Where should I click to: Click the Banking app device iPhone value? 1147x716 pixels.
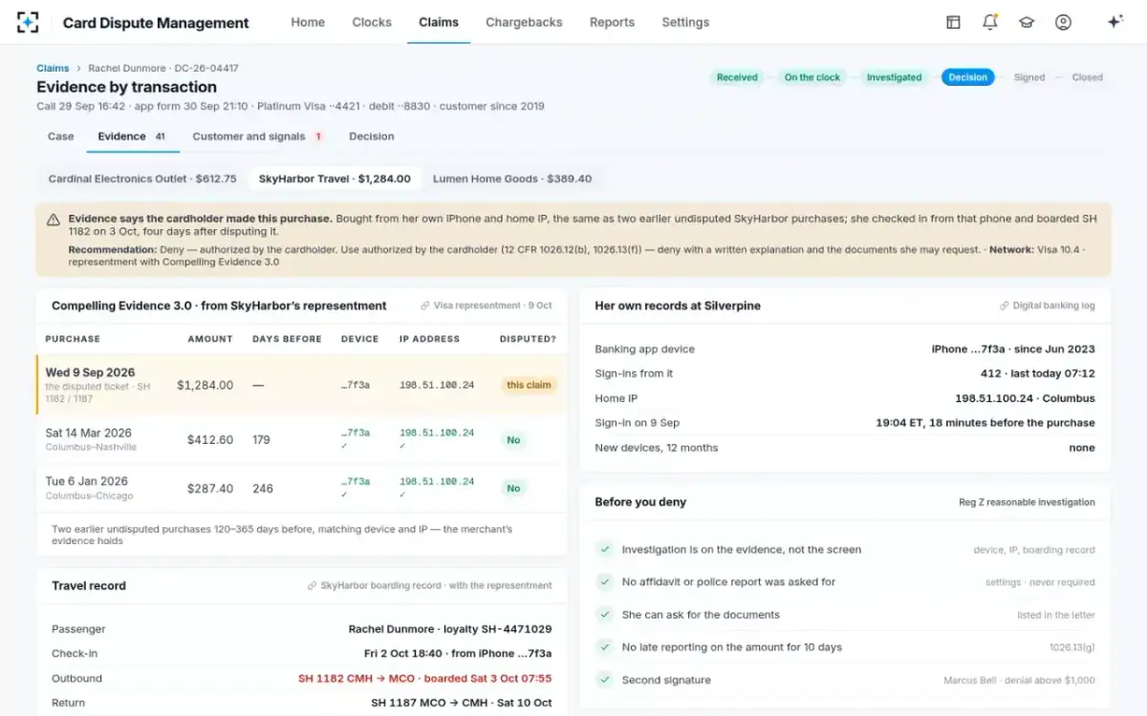pos(1013,349)
